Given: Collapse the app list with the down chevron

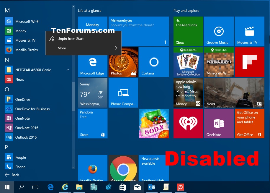Looking at the screenshot, I should click(x=73, y=167).
